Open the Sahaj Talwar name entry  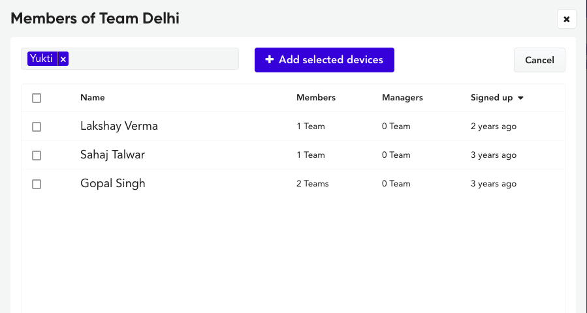coord(112,155)
